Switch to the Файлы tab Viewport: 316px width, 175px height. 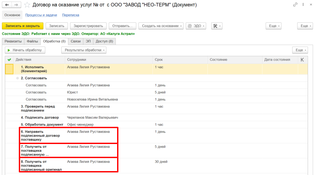33,41
